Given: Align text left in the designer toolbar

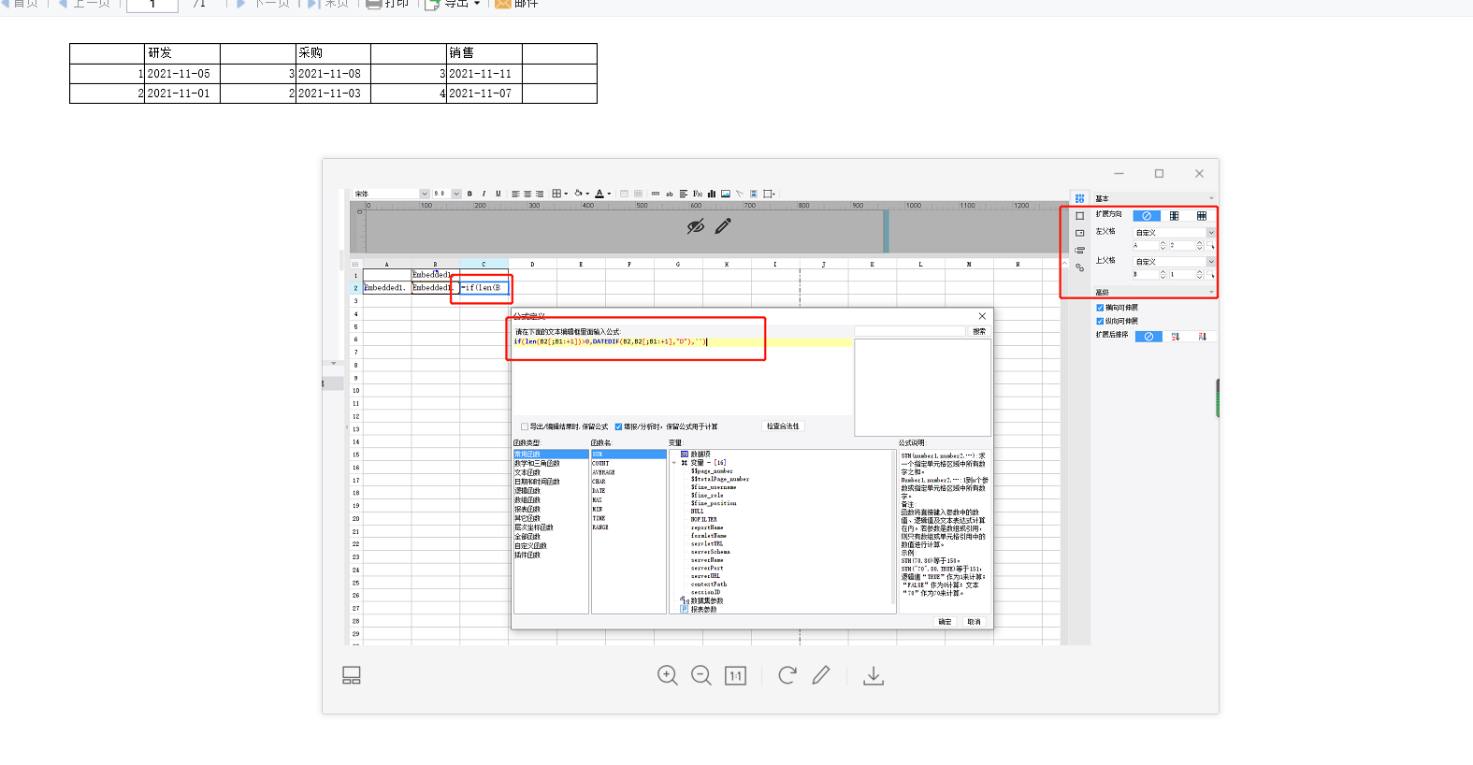Looking at the screenshot, I should coord(515,194).
